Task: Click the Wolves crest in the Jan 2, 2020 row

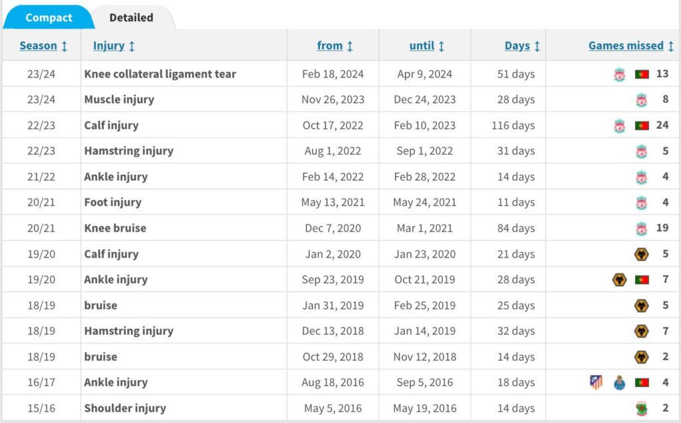Action: point(642,254)
